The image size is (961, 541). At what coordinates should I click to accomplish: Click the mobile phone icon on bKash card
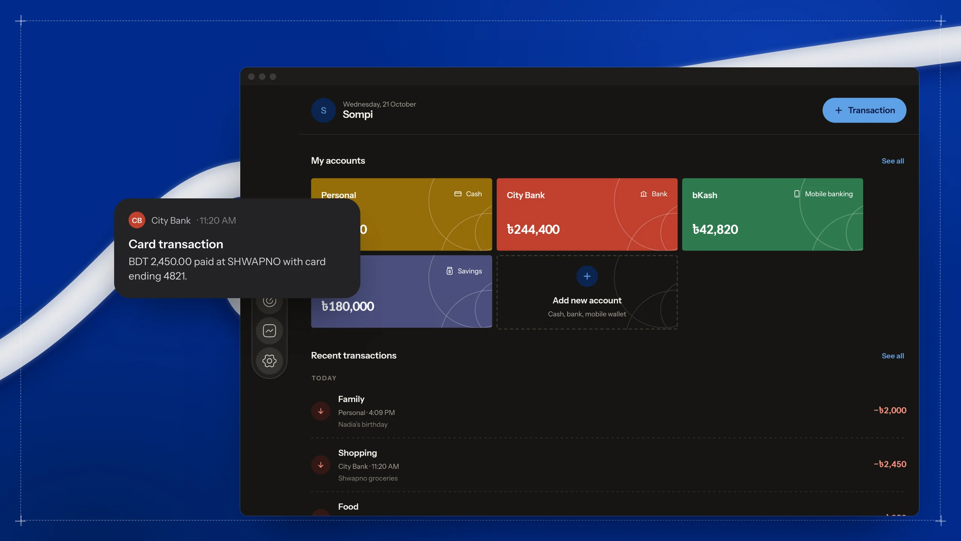pyautogui.click(x=797, y=194)
